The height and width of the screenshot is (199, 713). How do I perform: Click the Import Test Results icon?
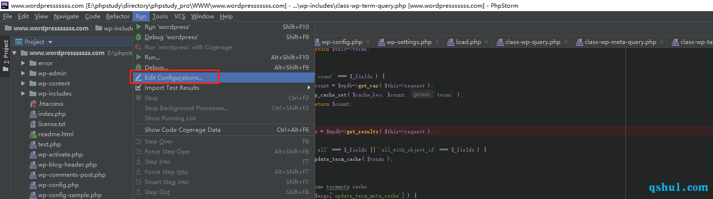coord(139,88)
